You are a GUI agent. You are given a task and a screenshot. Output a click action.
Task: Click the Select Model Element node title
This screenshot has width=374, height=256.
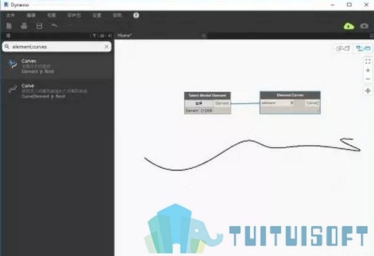(207, 95)
